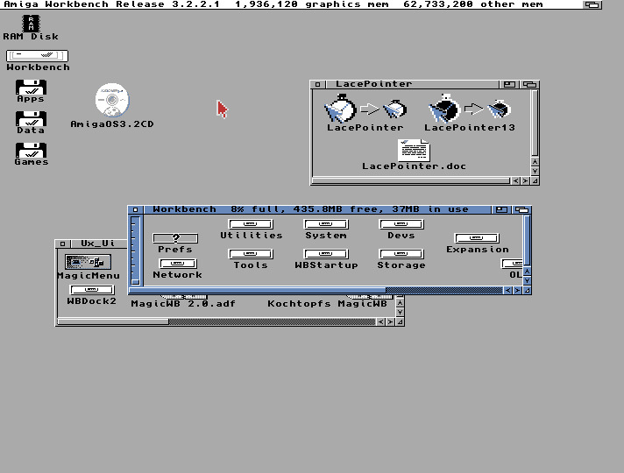Click the up arrow in Ux_Ui vertical scrollbar

[x=400, y=303]
